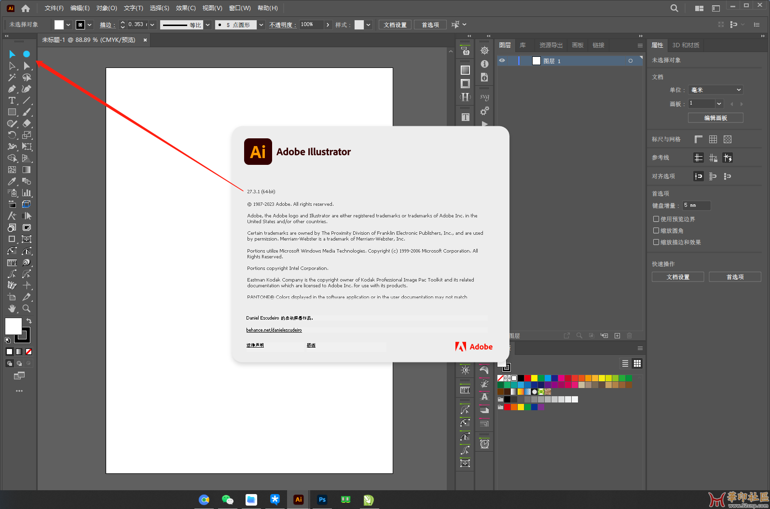
Task: Create new layer icon in Layers panel
Action: pyautogui.click(x=617, y=335)
